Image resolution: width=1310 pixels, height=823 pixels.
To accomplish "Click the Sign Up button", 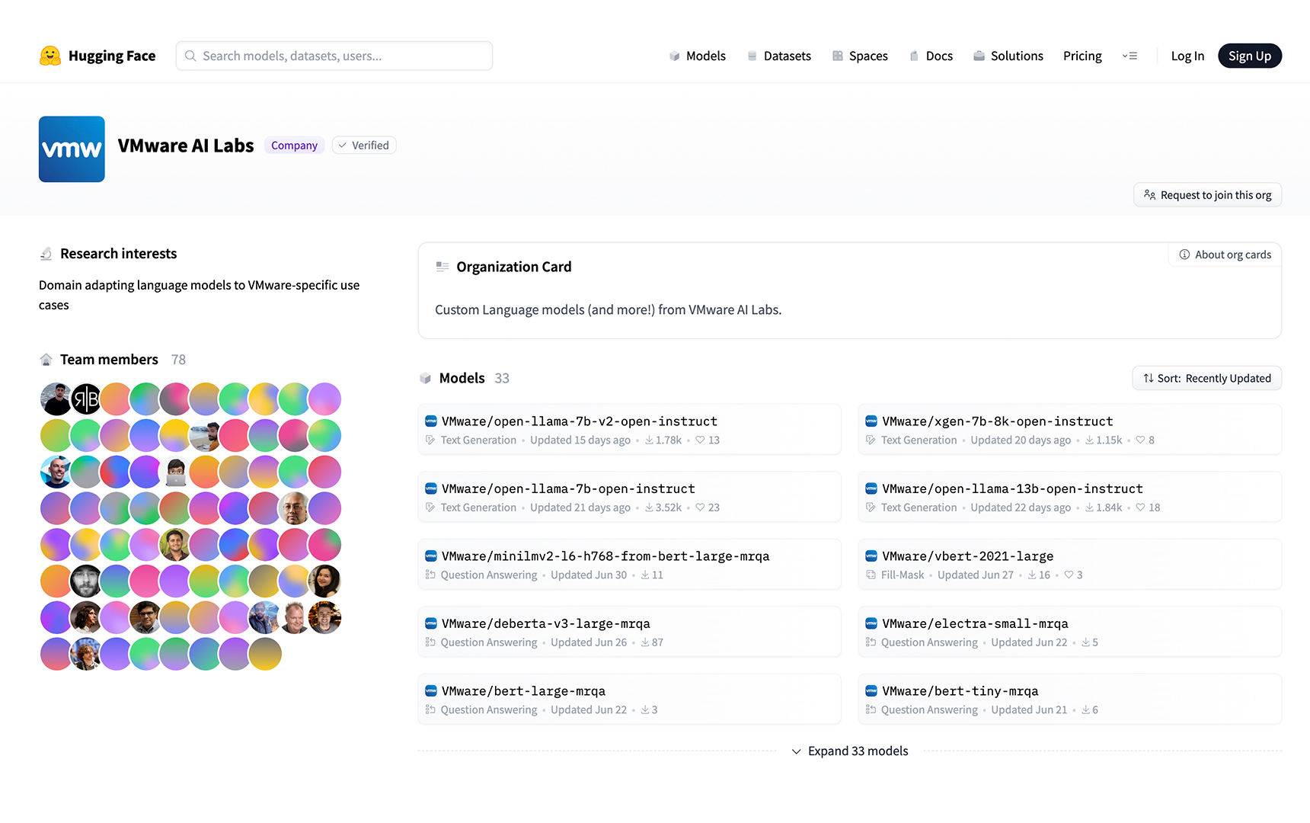I will coord(1250,56).
